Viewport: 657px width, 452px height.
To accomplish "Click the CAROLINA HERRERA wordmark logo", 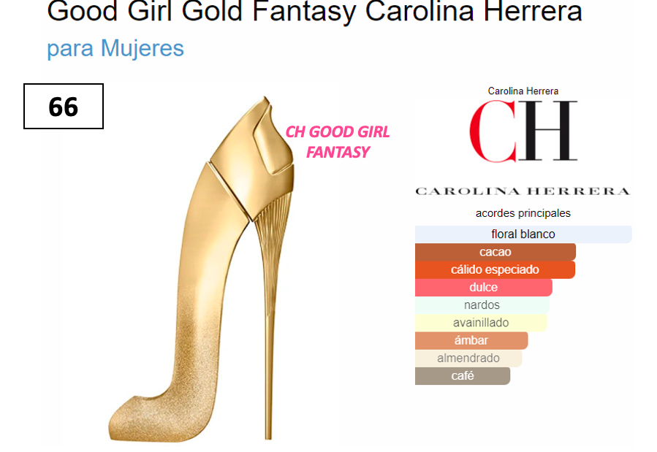I will point(523,191).
